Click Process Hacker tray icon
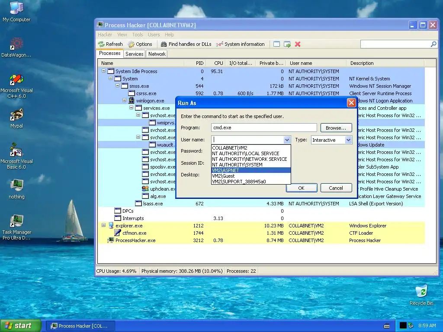Screen dimensions: 443x332 tap(411, 326)
